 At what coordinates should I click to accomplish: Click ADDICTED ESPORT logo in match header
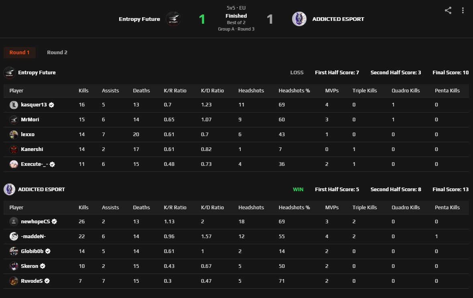coord(299,19)
